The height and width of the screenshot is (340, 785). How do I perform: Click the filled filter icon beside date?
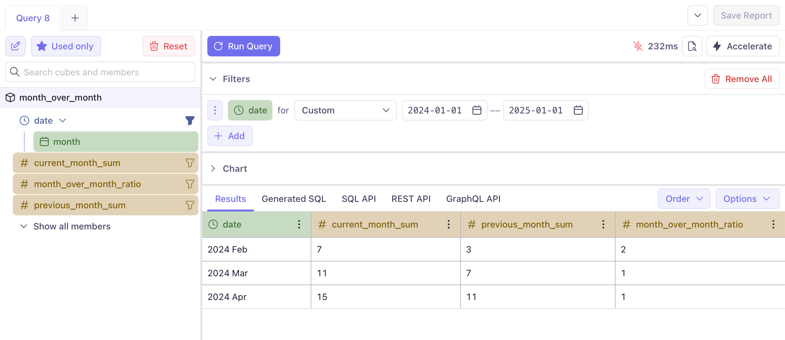[190, 120]
